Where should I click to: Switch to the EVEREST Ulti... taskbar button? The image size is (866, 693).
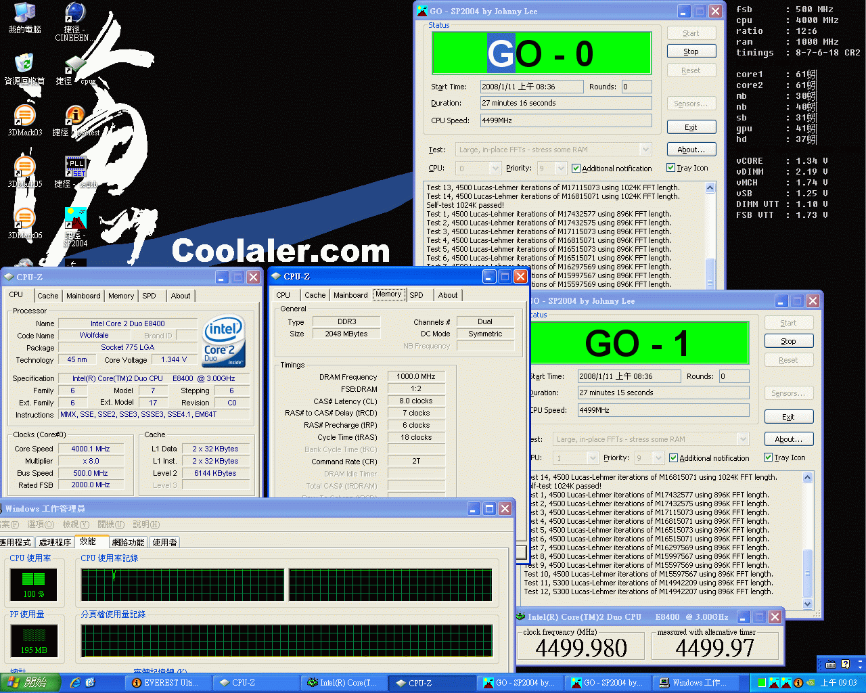coord(169,683)
